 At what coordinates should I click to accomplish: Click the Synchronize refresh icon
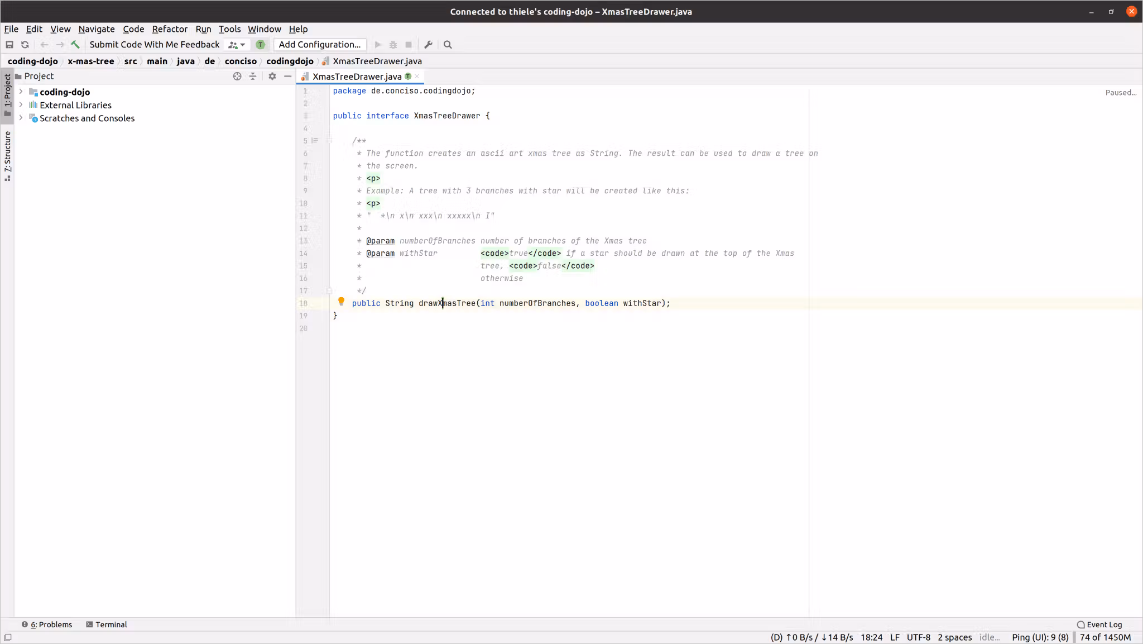pos(25,45)
